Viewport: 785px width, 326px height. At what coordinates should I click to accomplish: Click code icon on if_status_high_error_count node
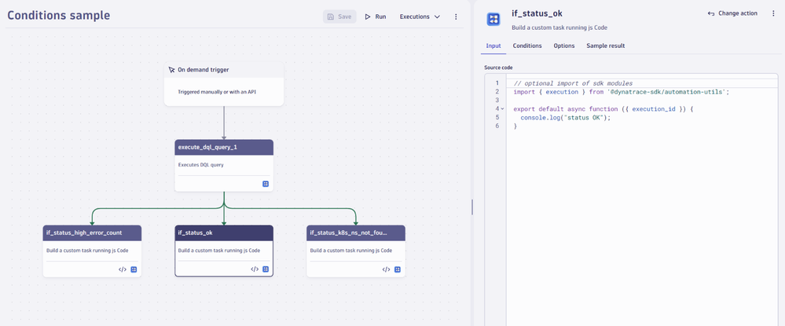coord(123,269)
